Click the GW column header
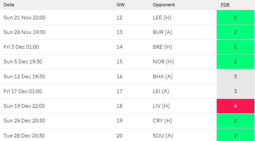 coord(120,5)
